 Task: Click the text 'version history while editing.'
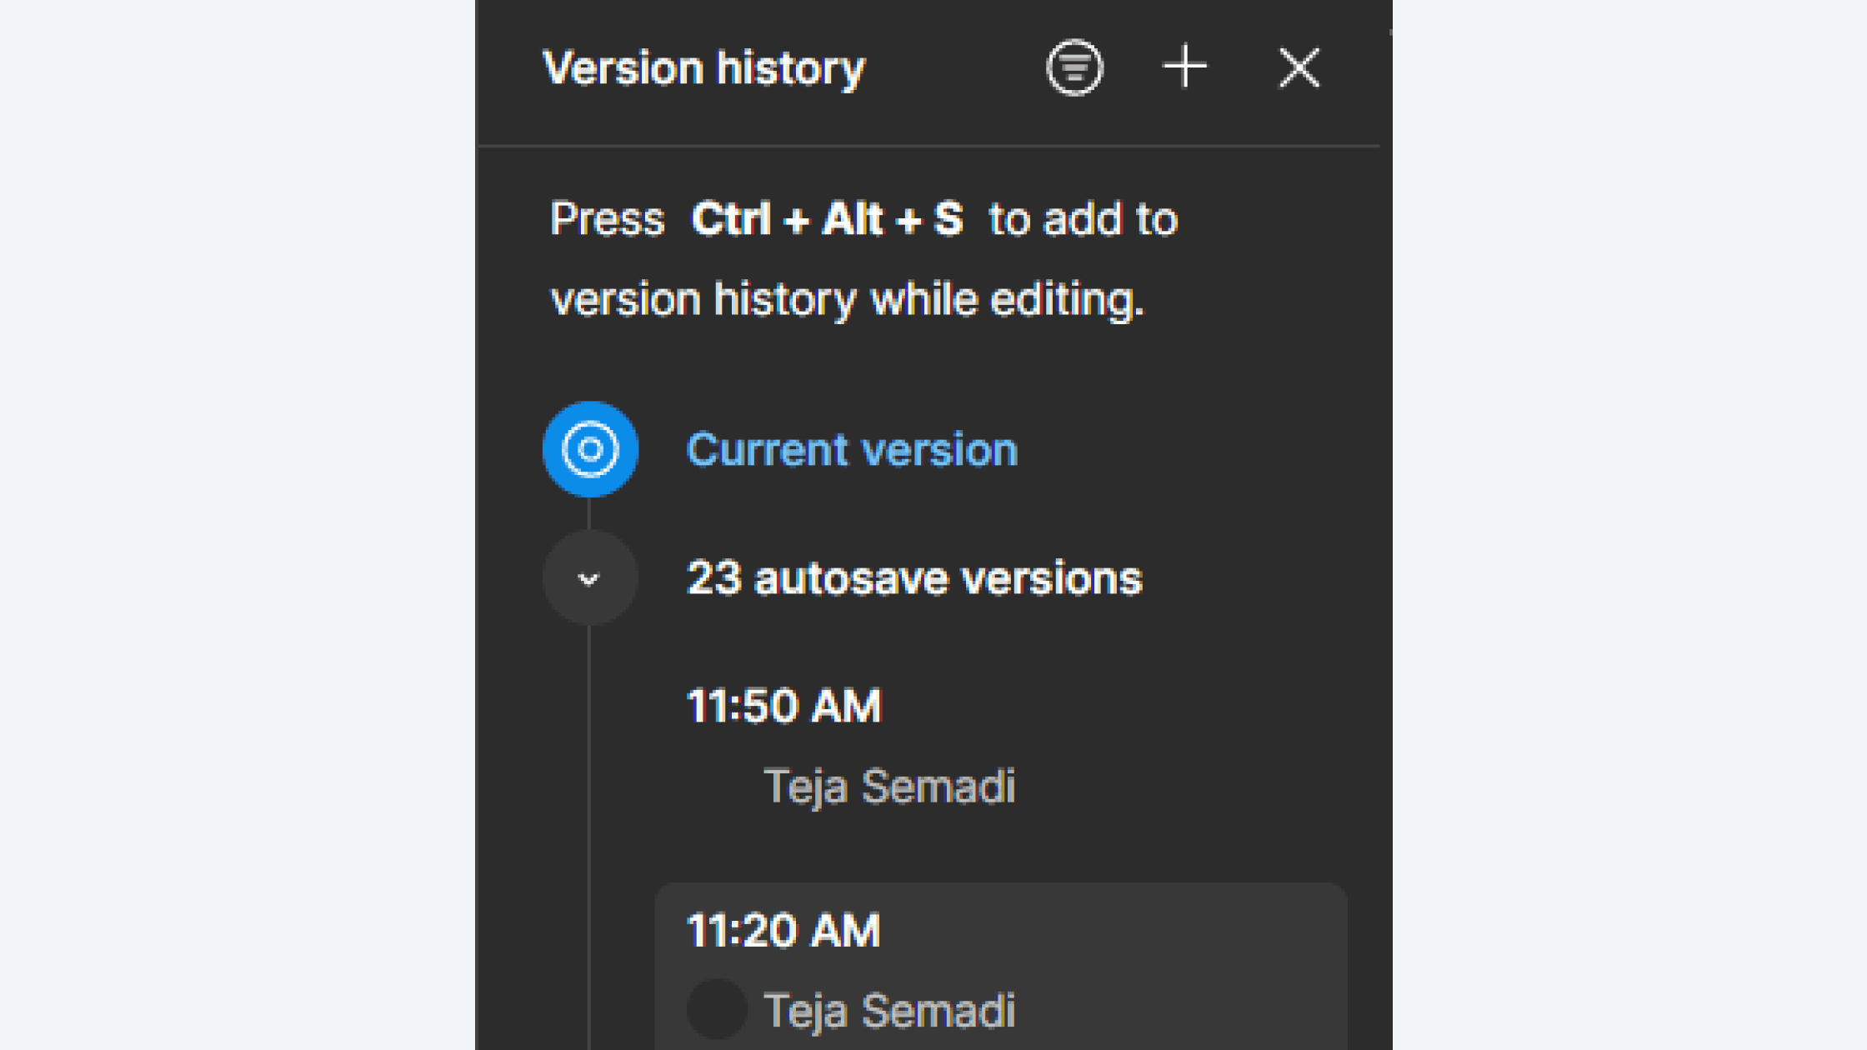[847, 299]
